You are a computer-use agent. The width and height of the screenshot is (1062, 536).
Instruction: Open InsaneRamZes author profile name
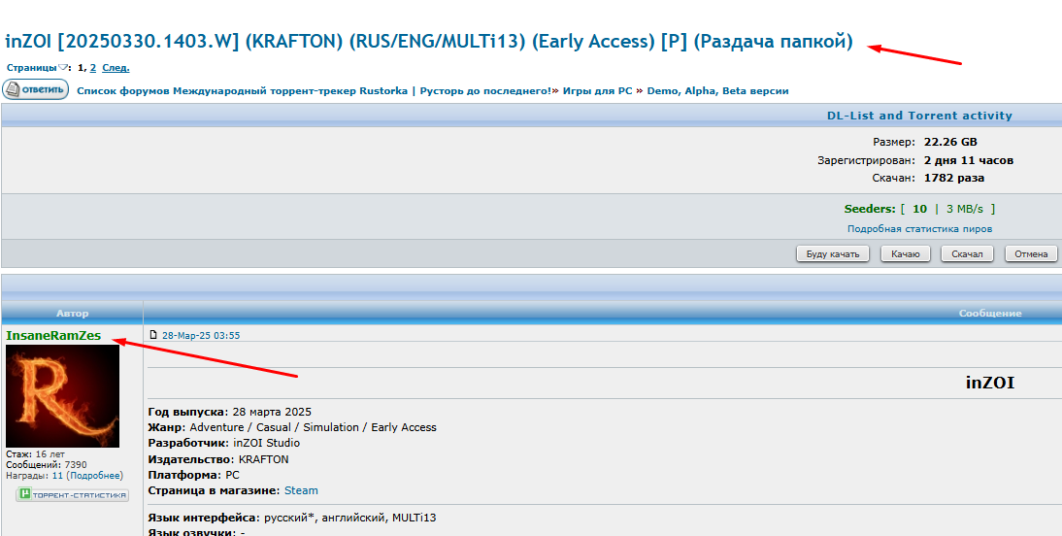point(53,335)
